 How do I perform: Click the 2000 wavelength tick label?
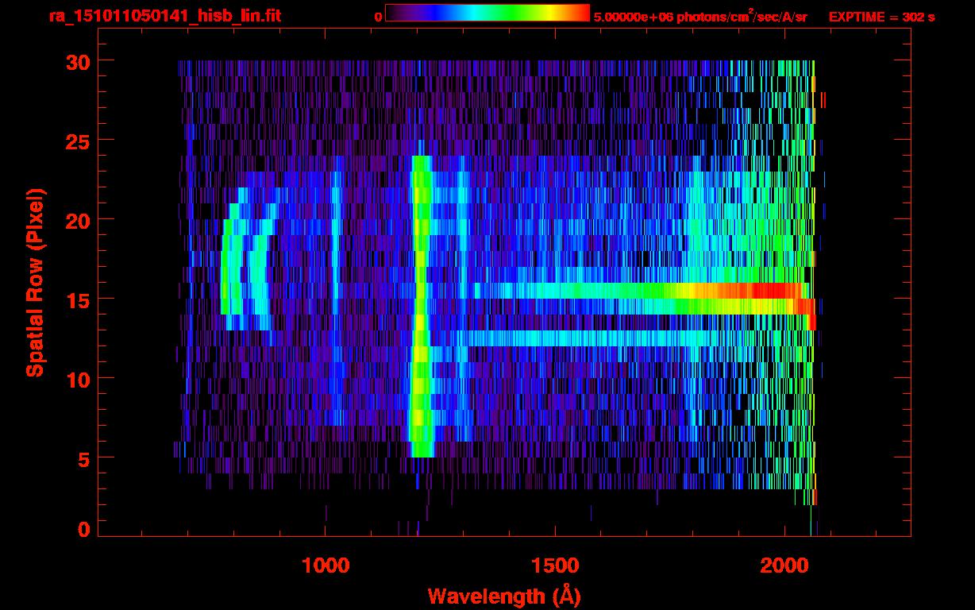coord(783,566)
